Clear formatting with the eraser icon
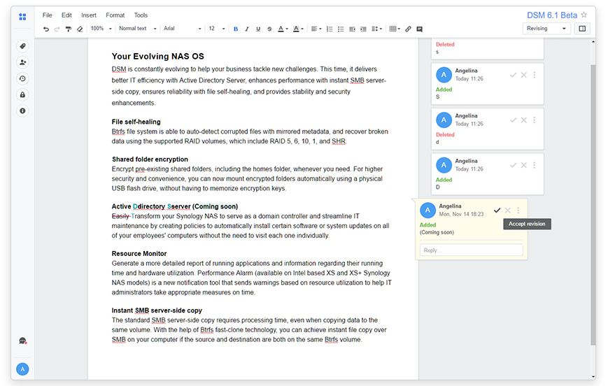Screen dimensions: 608x386 80,29
